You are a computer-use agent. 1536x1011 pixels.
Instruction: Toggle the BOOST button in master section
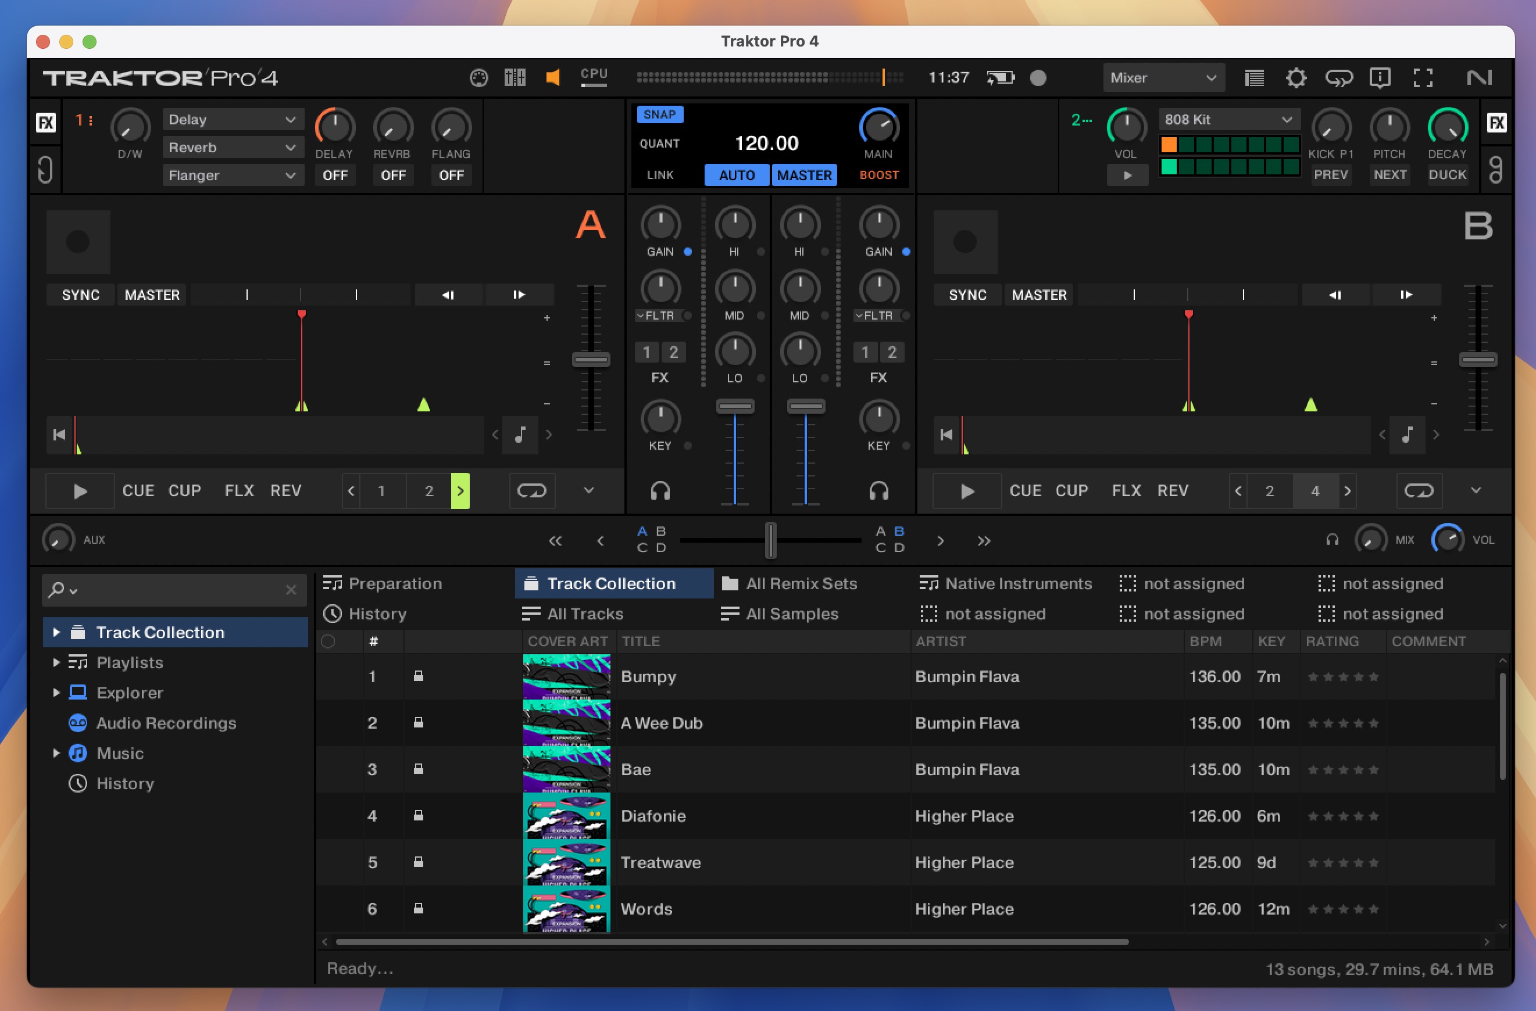pyautogui.click(x=878, y=174)
